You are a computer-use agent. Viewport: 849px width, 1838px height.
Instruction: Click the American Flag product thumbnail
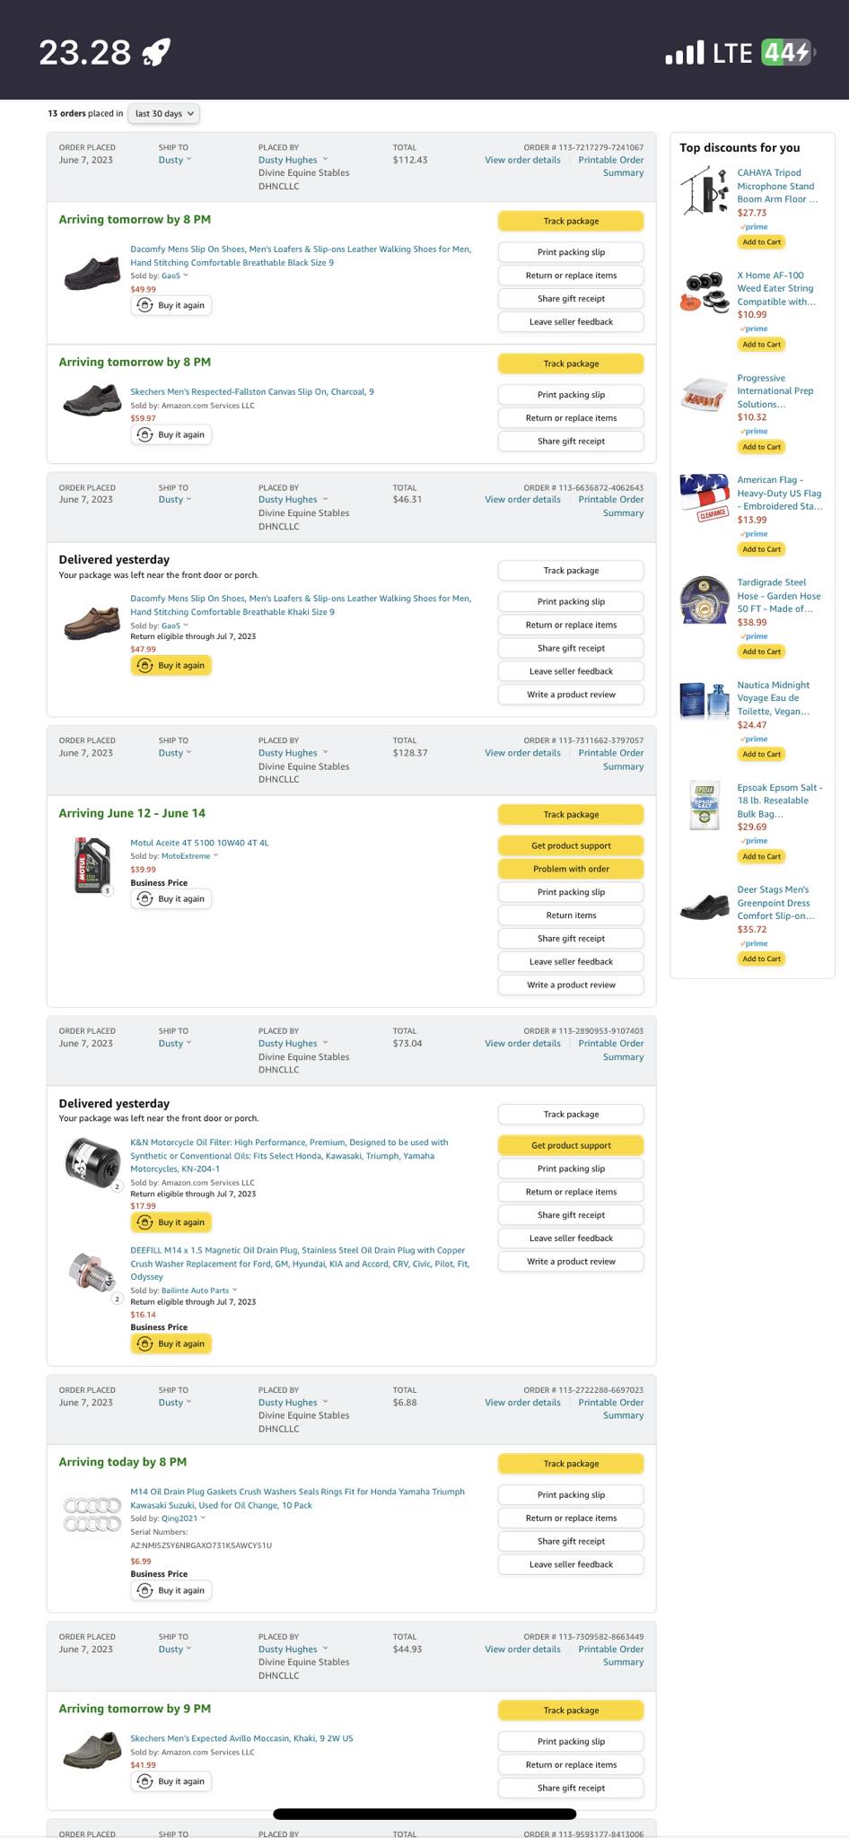704,498
